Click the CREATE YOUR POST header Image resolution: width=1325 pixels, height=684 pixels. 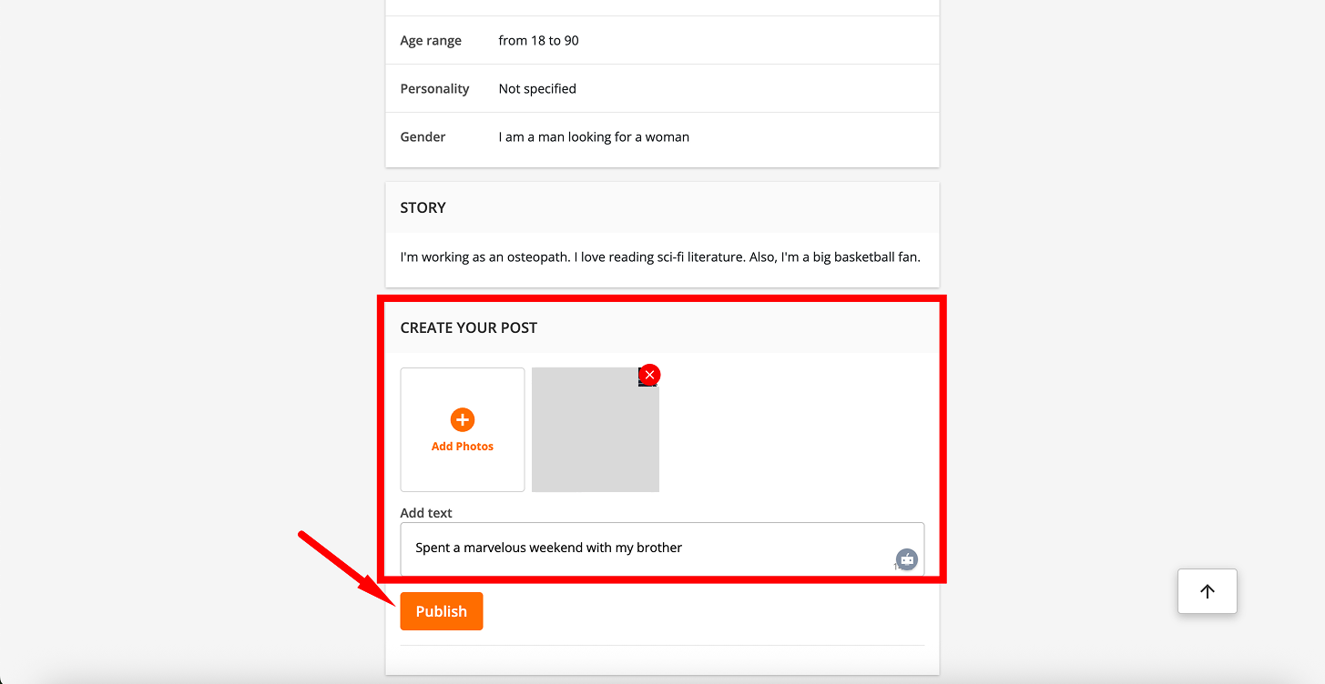[x=468, y=327]
